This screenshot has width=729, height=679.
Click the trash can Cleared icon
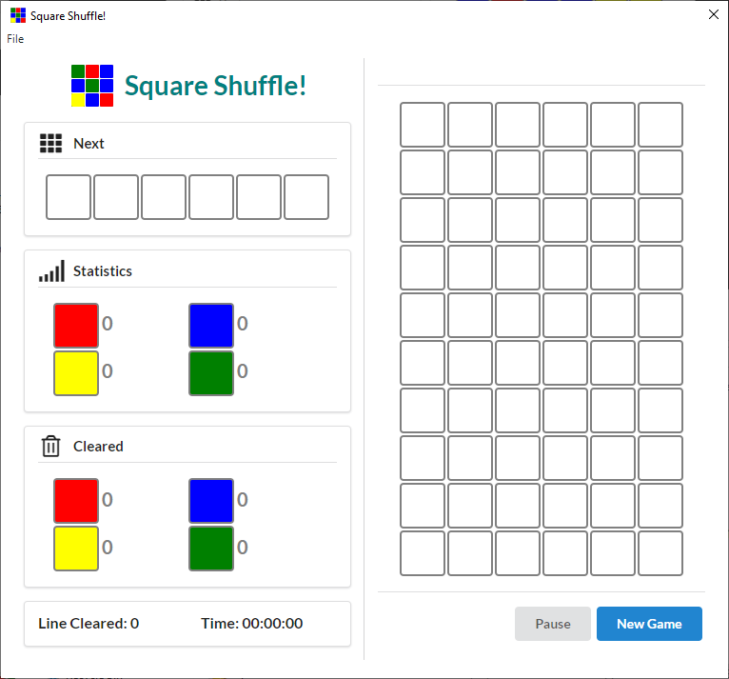(x=50, y=446)
